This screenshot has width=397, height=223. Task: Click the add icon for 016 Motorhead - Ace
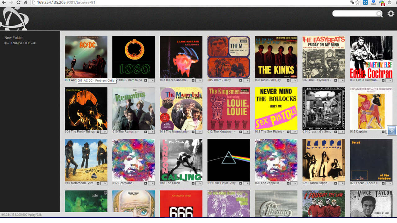(x=98, y=183)
